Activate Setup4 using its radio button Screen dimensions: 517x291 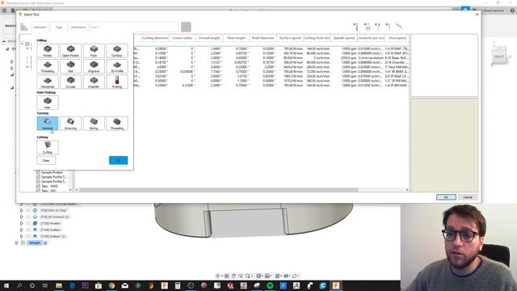45,242
